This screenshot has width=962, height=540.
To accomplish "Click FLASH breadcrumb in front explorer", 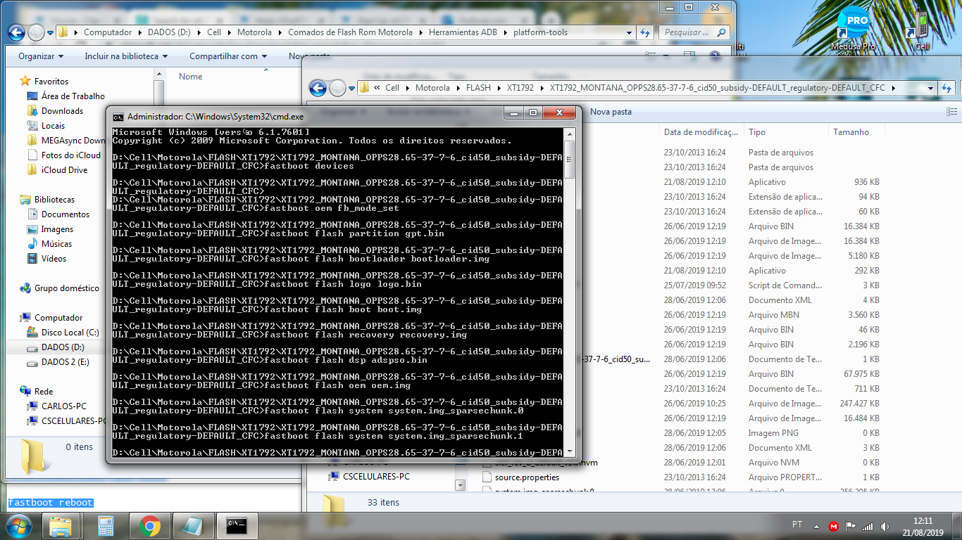I will point(478,88).
